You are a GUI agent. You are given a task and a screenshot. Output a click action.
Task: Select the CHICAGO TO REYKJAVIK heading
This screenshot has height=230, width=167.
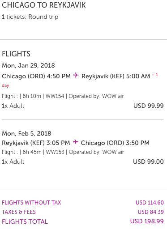click(x=44, y=5)
